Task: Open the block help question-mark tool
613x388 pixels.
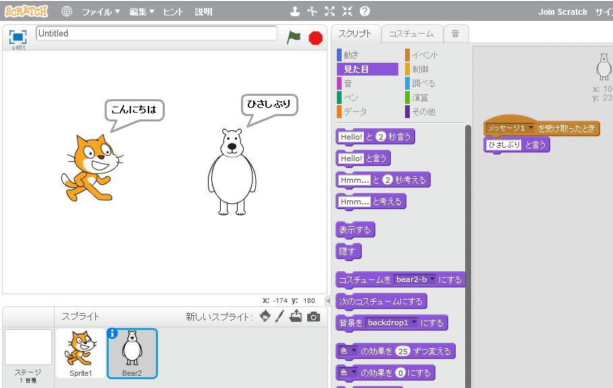Action: 365,11
